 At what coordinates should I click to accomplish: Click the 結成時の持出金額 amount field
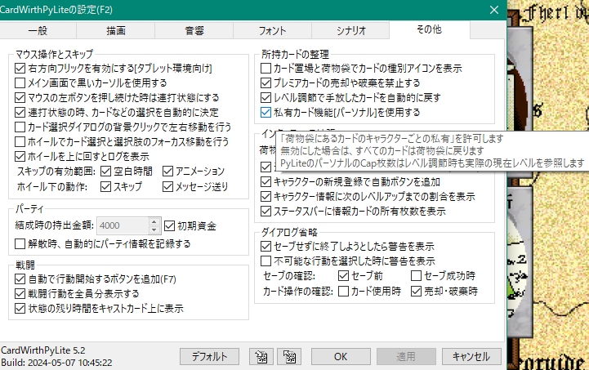pos(122,225)
